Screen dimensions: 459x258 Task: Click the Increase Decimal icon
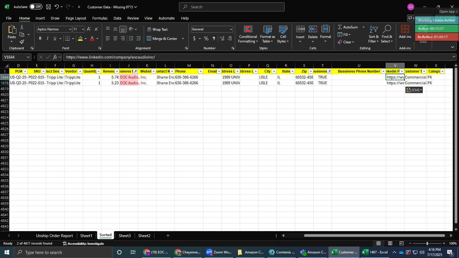click(x=222, y=38)
